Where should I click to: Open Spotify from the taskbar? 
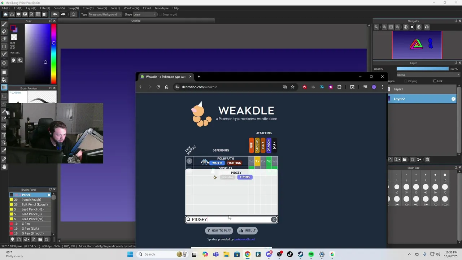pos(311,254)
